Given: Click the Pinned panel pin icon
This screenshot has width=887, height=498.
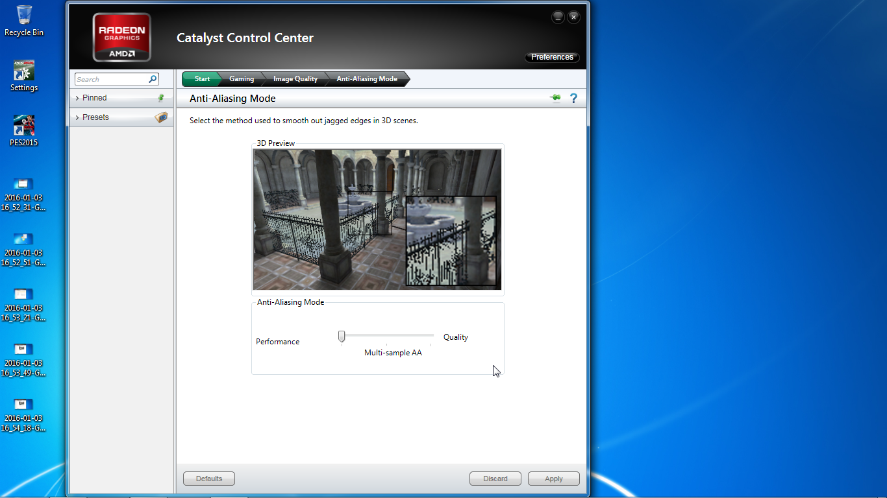Looking at the screenshot, I should click(x=161, y=98).
